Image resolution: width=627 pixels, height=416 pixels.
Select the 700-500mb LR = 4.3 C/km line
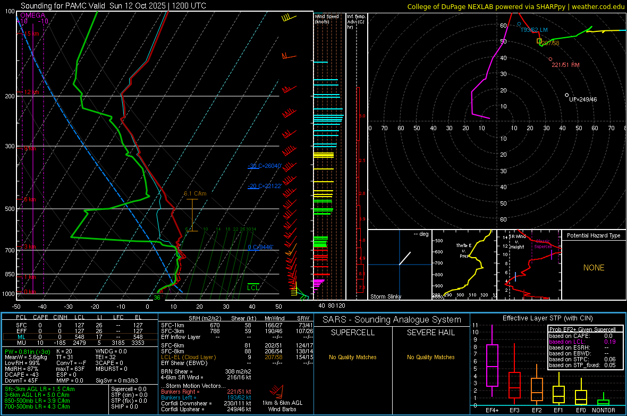point(37,406)
